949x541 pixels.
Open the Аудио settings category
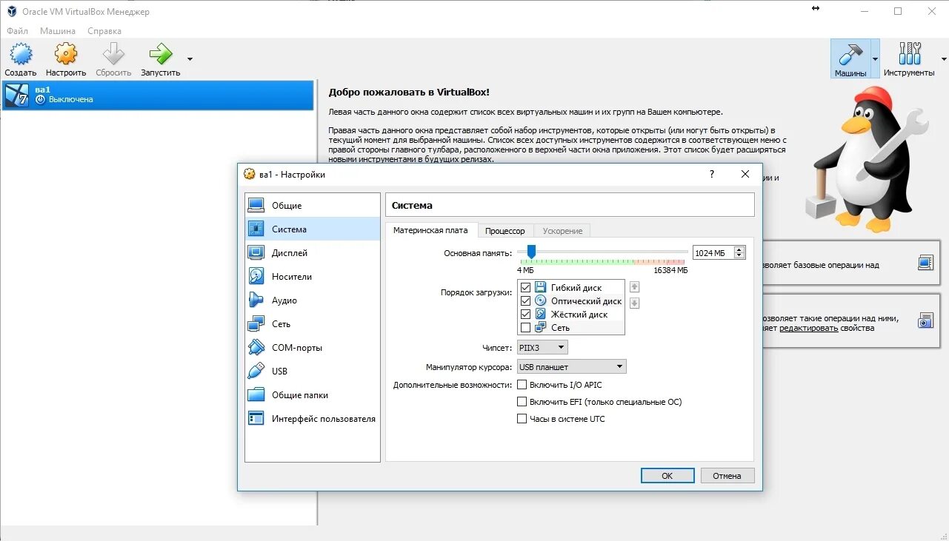(x=313, y=300)
